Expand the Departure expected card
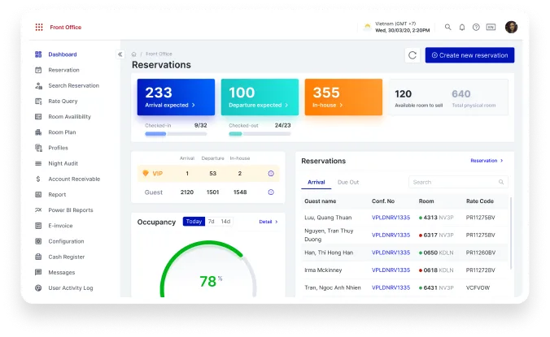 click(x=260, y=97)
